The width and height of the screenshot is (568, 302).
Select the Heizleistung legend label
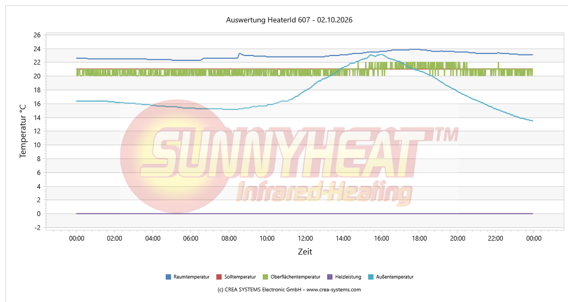click(x=348, y=277)
